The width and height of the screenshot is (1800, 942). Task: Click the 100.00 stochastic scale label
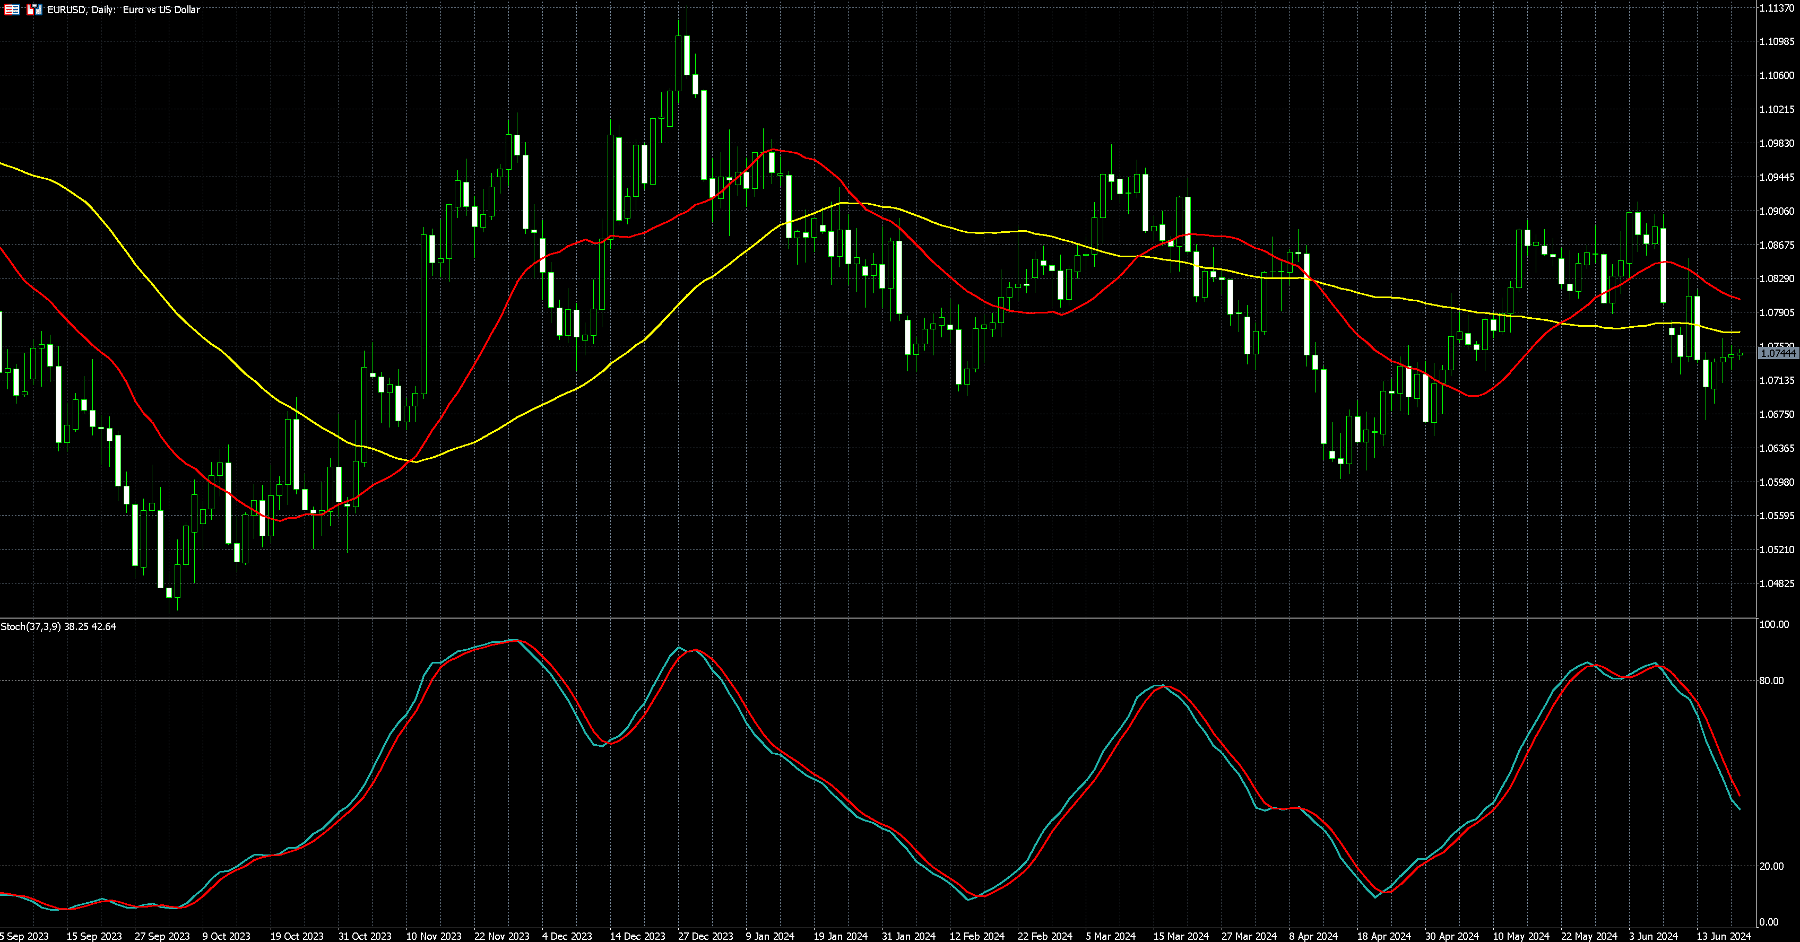(1773, 624)
